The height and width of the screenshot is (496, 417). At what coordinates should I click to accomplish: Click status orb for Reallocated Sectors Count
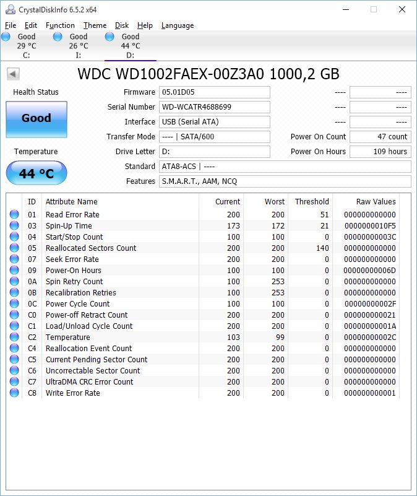(14, 248)
